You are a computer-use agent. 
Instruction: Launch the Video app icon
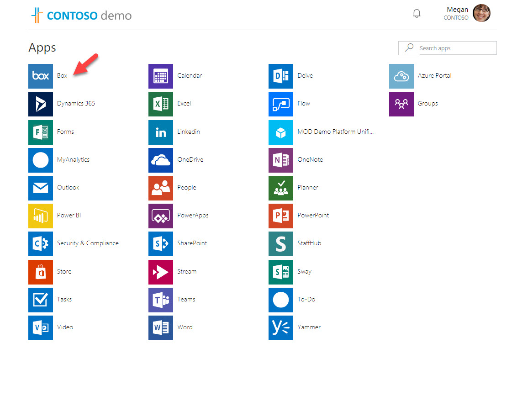[x=41, y=328]
